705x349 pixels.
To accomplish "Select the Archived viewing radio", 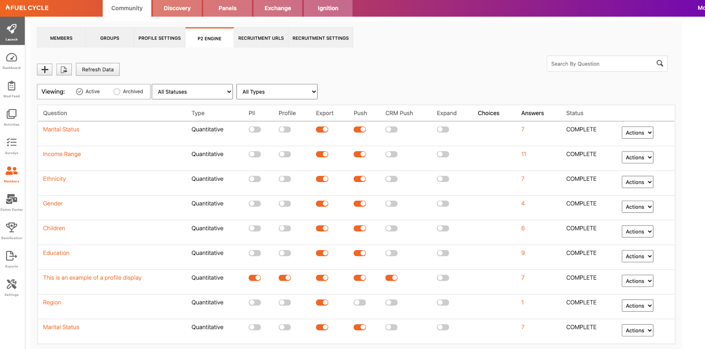I will coord(117,92).
